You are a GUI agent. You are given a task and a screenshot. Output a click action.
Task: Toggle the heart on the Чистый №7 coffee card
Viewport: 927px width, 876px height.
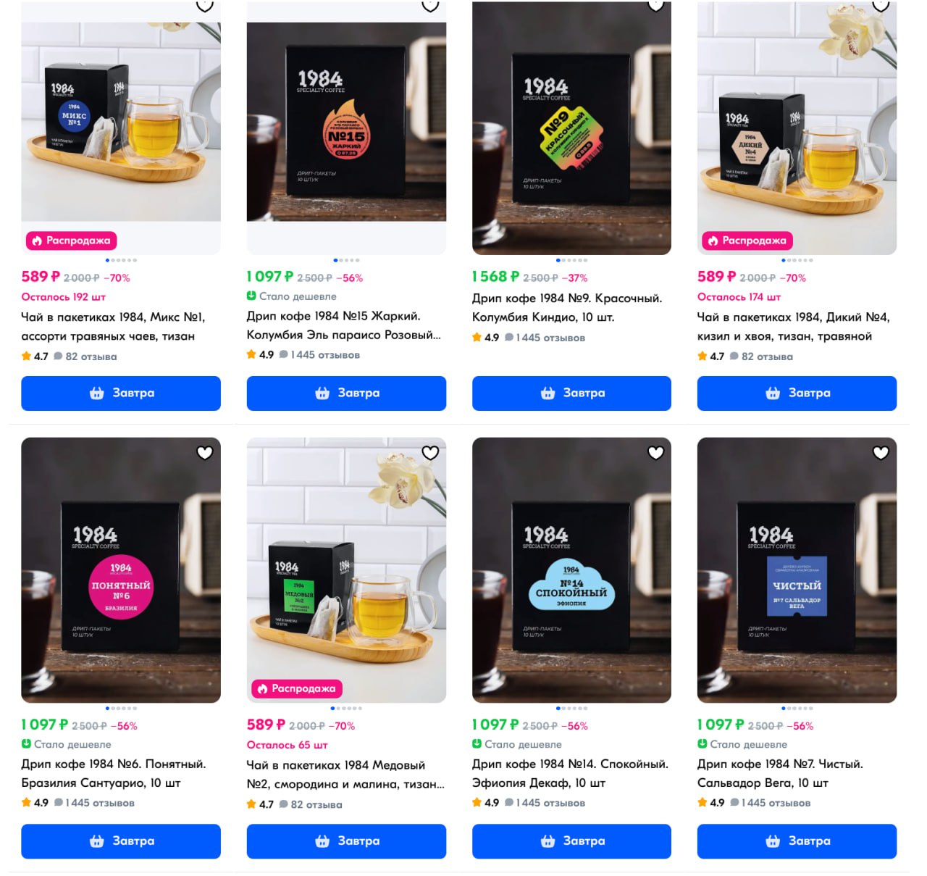coord(881,453)
